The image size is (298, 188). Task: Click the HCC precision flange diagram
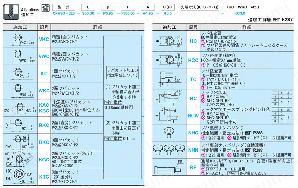pyautogui.click(x=169, y=60)
